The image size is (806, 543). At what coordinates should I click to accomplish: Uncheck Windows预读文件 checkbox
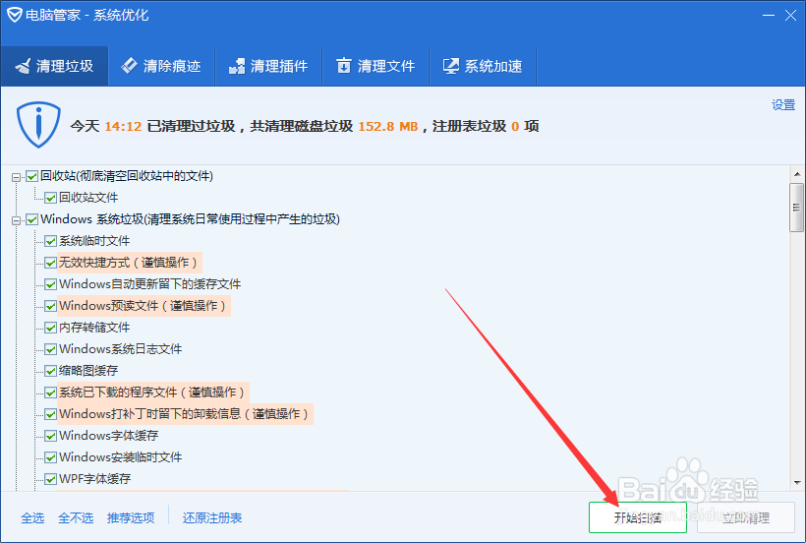pyautogui.click(x=50, y=306)
